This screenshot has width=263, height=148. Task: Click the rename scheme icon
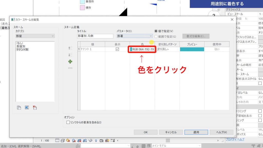click(x=26, y=107)
